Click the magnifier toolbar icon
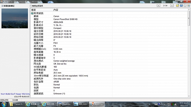This screenshot has height=107, width=191. tap(185, 6)
